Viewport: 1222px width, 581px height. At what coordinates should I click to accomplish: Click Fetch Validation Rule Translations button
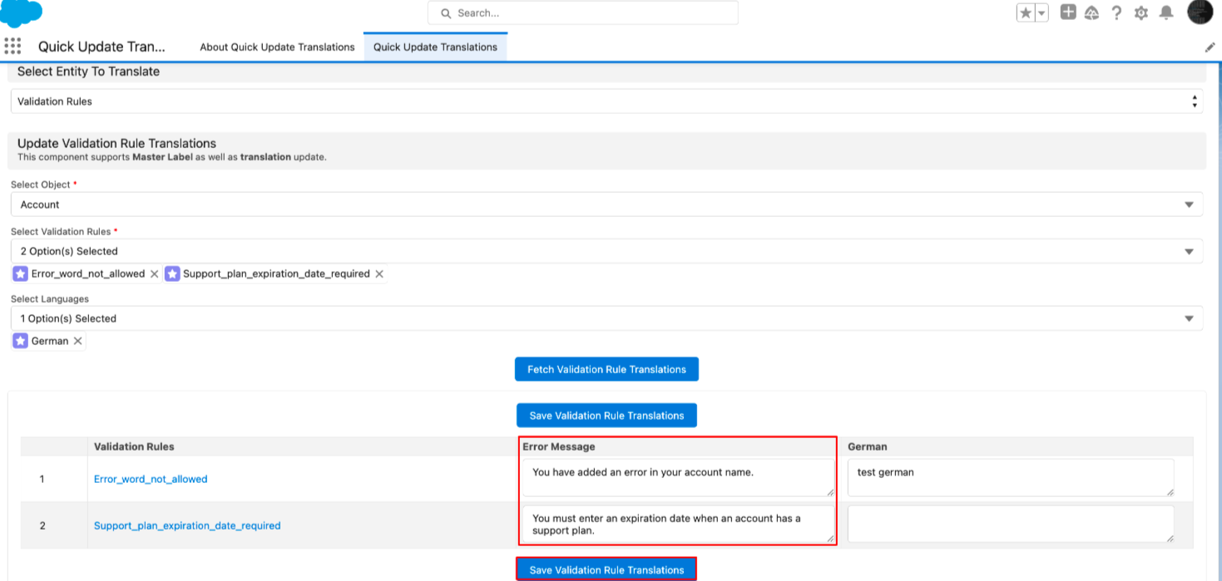[x=606, y=369]
